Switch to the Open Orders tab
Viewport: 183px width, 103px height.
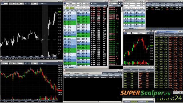click(x=86, y=73)
